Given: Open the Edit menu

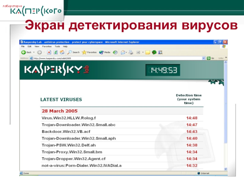Looking at the screenshot, I should pos(29,46).
